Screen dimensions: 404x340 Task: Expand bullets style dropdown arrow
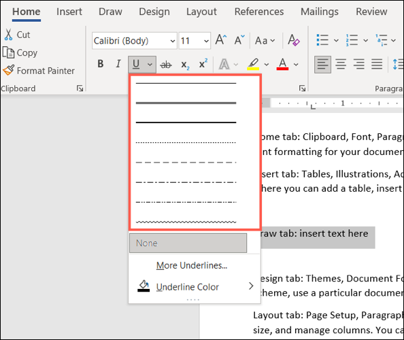(336, 40)
